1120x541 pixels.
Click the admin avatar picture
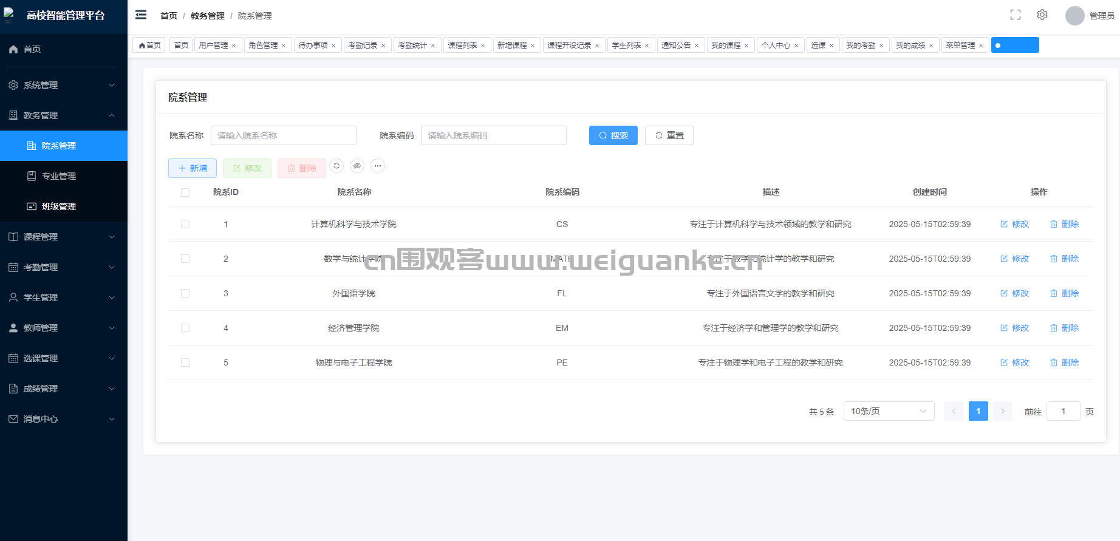coord(1074,16)
